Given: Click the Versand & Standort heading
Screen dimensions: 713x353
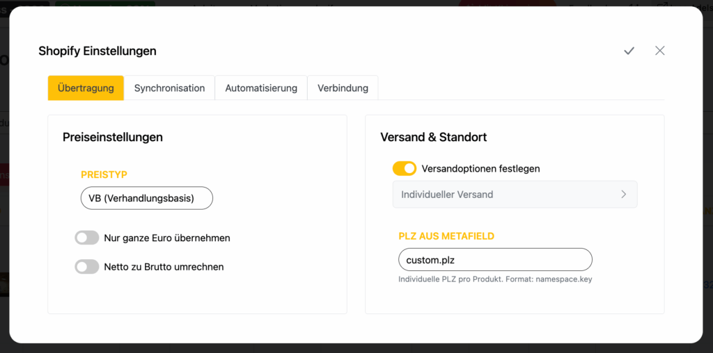Looking at the screenshot, I should click(x=433, y=137).
